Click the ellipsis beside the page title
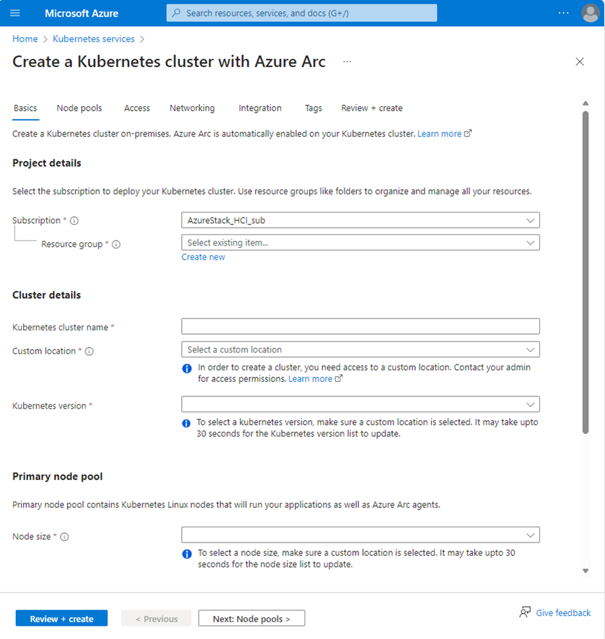 (347, 62)
